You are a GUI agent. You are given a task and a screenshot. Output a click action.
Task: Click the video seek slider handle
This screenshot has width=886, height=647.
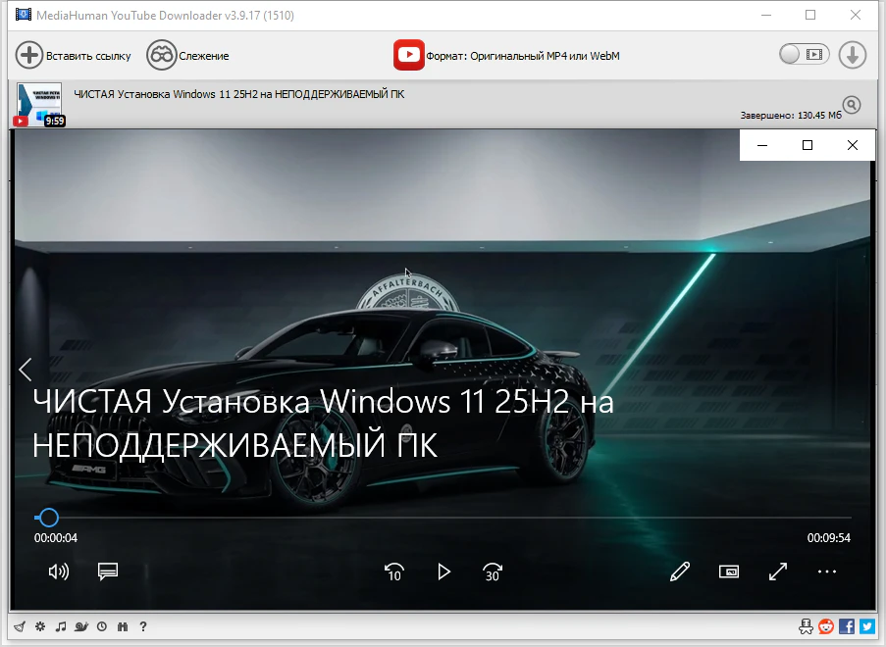click(47, 518)
